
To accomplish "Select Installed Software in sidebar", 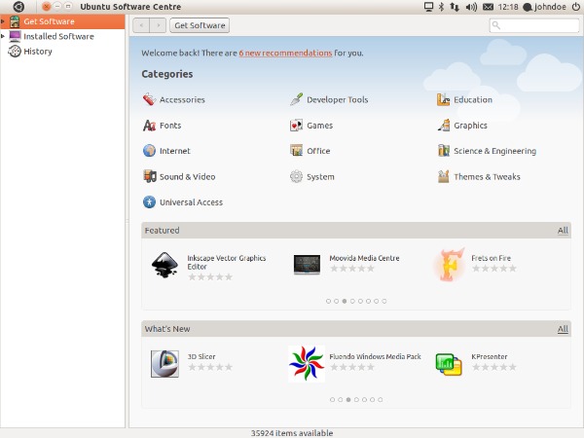I will pos(62,37).
